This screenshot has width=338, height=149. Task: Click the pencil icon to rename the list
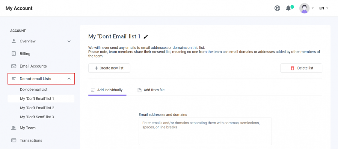pyautogui.click(x=146, y=37)
